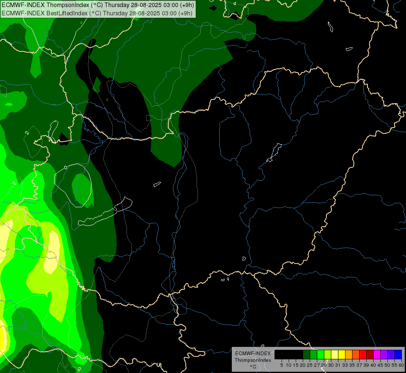Click the ECMWF-INDEX BestLiftedIndex title line
The height and width of the screenshot is (373, 406).
coord(97,13)
